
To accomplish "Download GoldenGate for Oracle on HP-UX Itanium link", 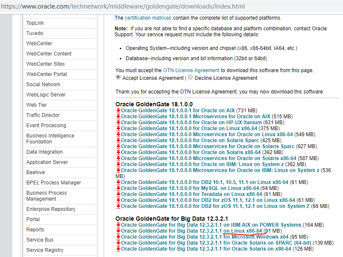I will click(191, 123).
